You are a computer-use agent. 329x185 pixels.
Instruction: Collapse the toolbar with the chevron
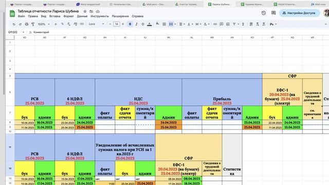coord(325,24)
